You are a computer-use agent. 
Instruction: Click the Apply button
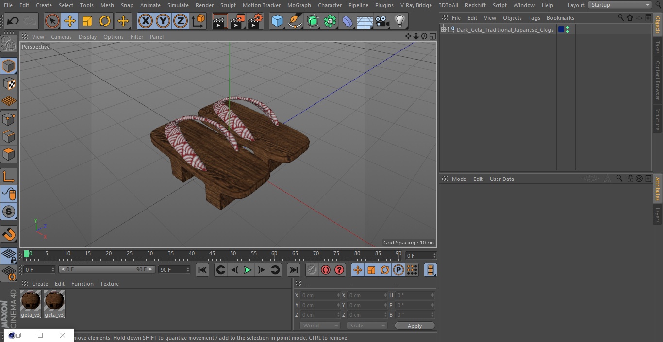(414, 326)
